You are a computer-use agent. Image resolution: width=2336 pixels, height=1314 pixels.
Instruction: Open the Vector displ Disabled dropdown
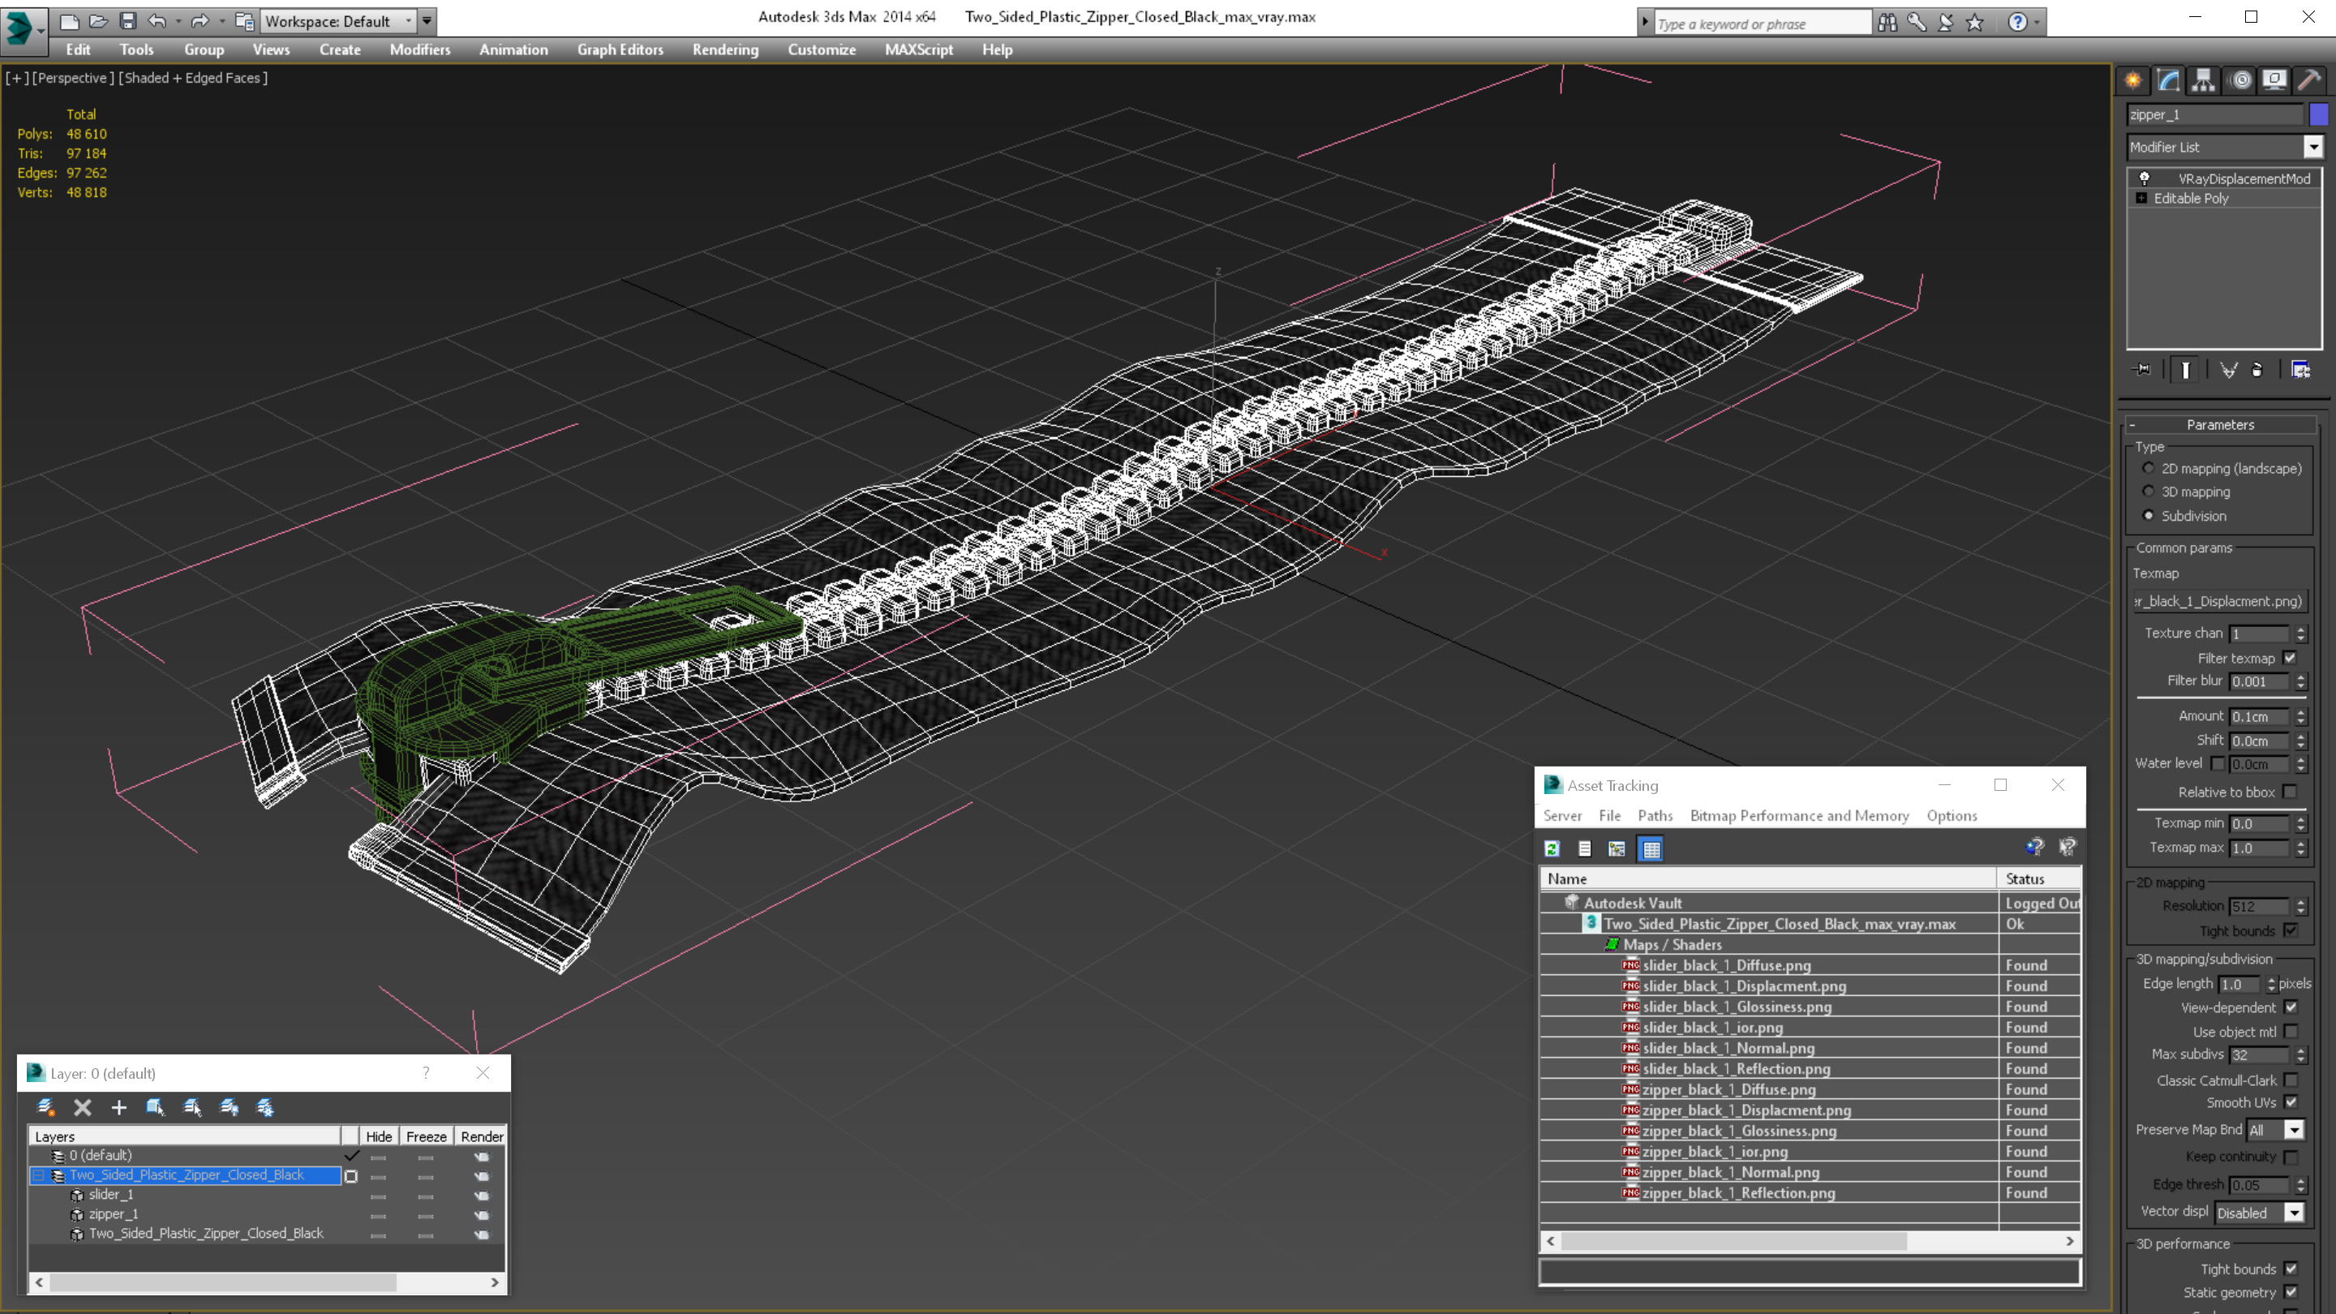2293,1213
